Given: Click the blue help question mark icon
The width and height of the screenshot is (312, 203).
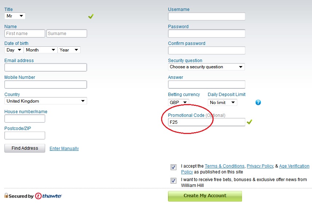Looking at the screenshot, I should tap(258, 103).
